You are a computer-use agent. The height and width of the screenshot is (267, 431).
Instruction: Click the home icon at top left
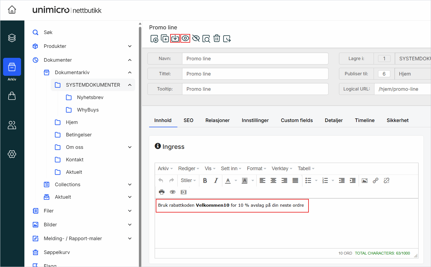click(12, 10)
